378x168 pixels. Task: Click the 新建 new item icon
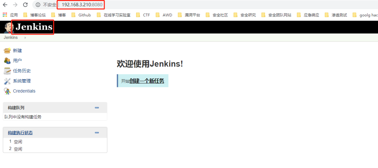(7, 51)
